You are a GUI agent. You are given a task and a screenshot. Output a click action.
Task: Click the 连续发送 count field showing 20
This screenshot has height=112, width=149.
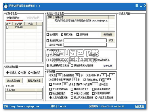point(65,84)
